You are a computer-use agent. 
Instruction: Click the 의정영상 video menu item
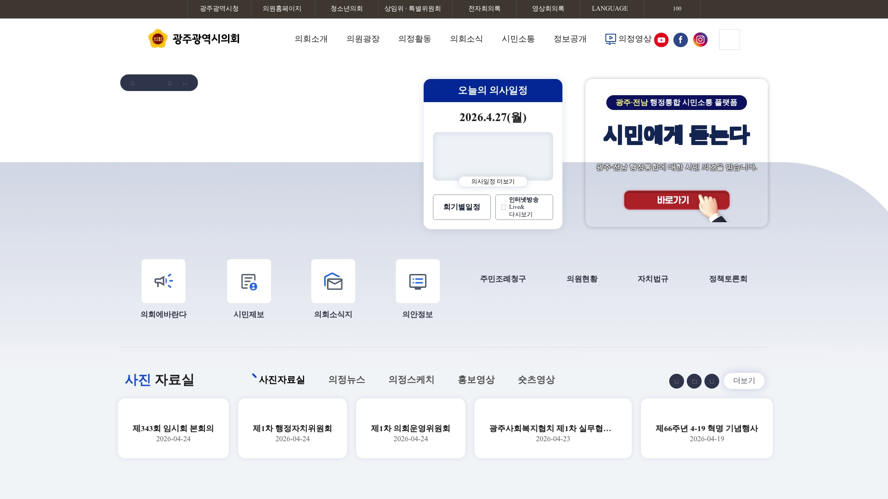pos(628,39)
